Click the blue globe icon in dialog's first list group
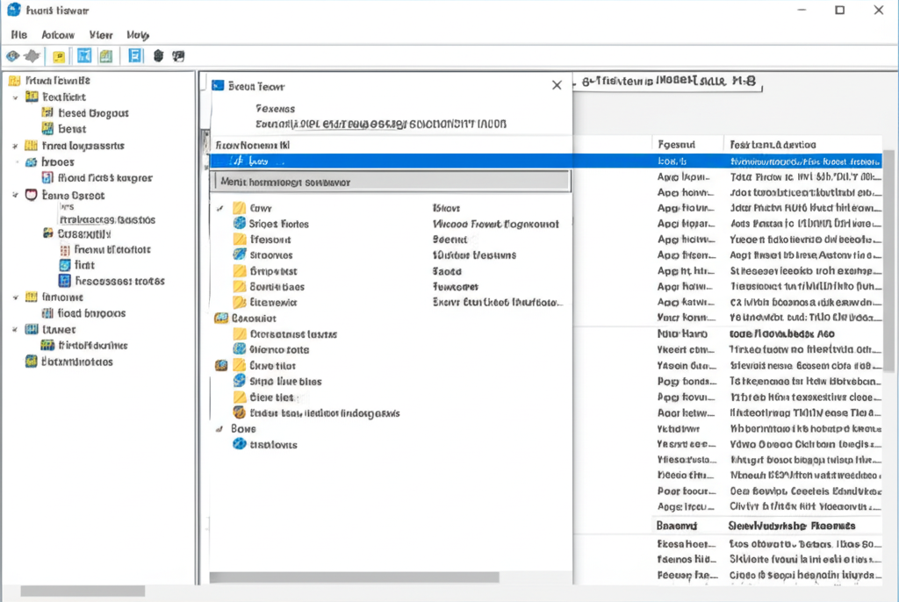The width and height of the screenshot is (899, 602). click(240, 224)
